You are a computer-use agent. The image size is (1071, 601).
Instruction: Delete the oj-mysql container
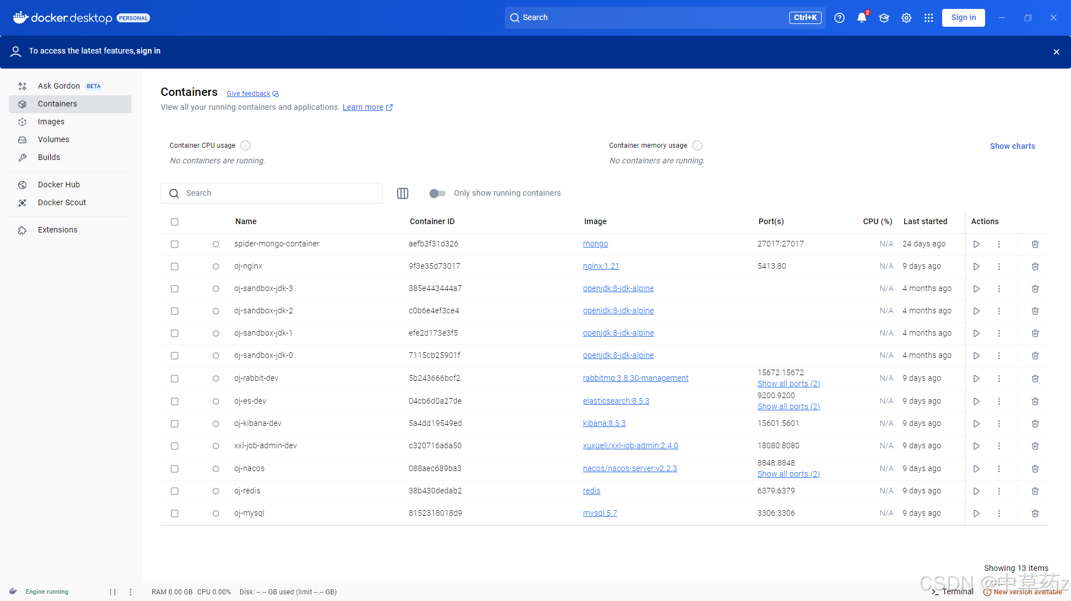click(1035, 513)
